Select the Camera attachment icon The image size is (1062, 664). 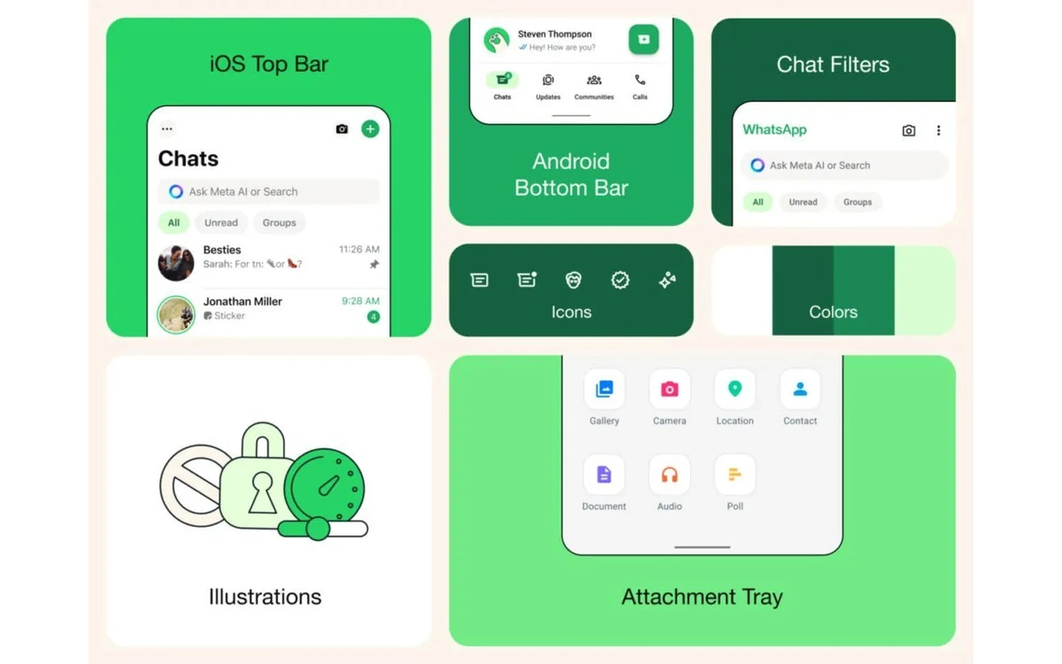pos(668,390)
